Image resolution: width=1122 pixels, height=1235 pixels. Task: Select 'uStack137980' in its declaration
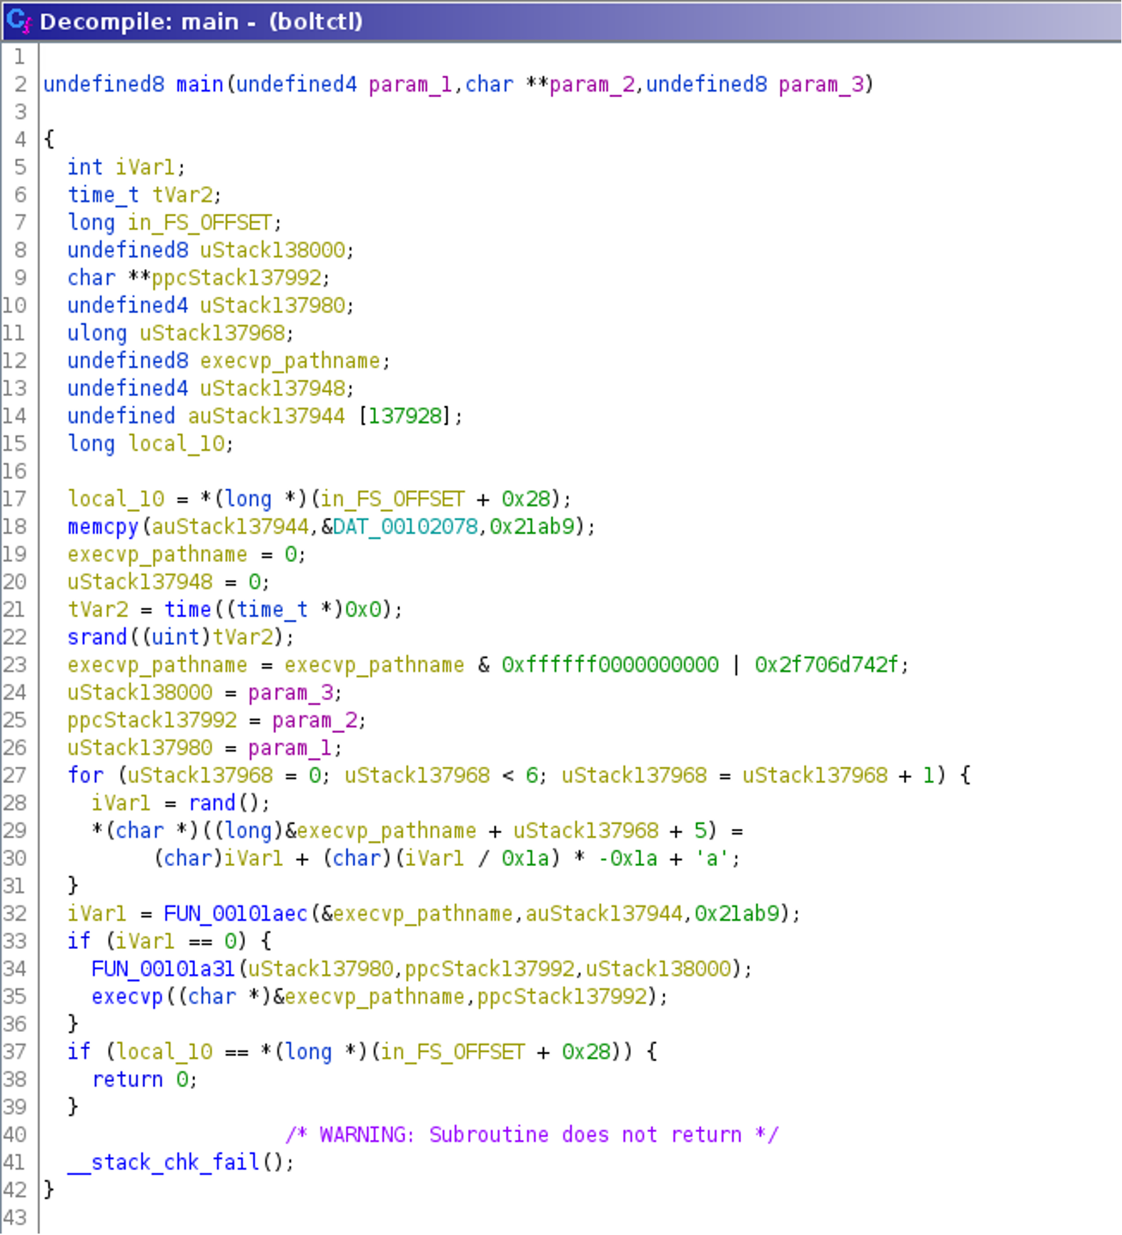click(272, 306)
